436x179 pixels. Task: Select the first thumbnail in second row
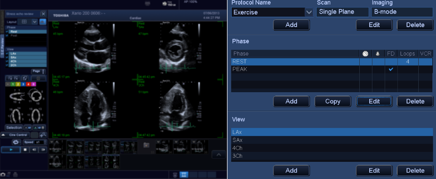click(x=57, y=161)
